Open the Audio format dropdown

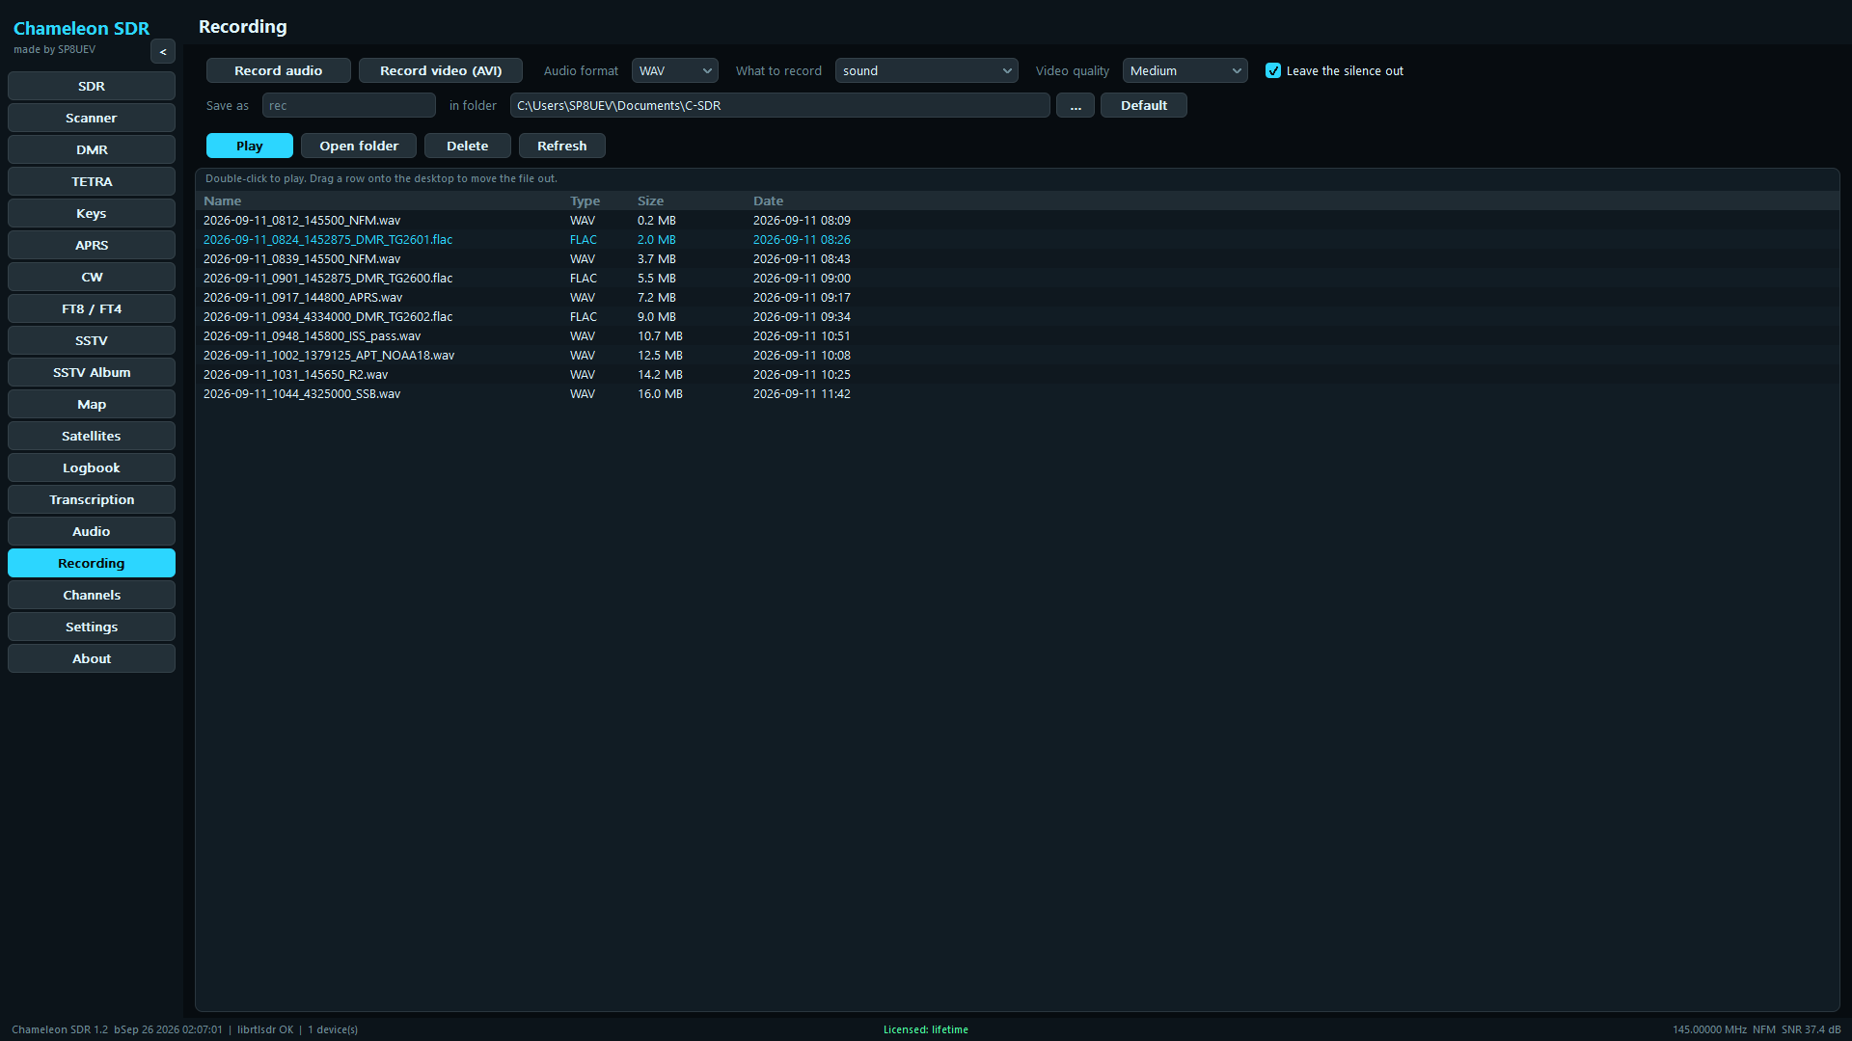click(x=674, y=71)
